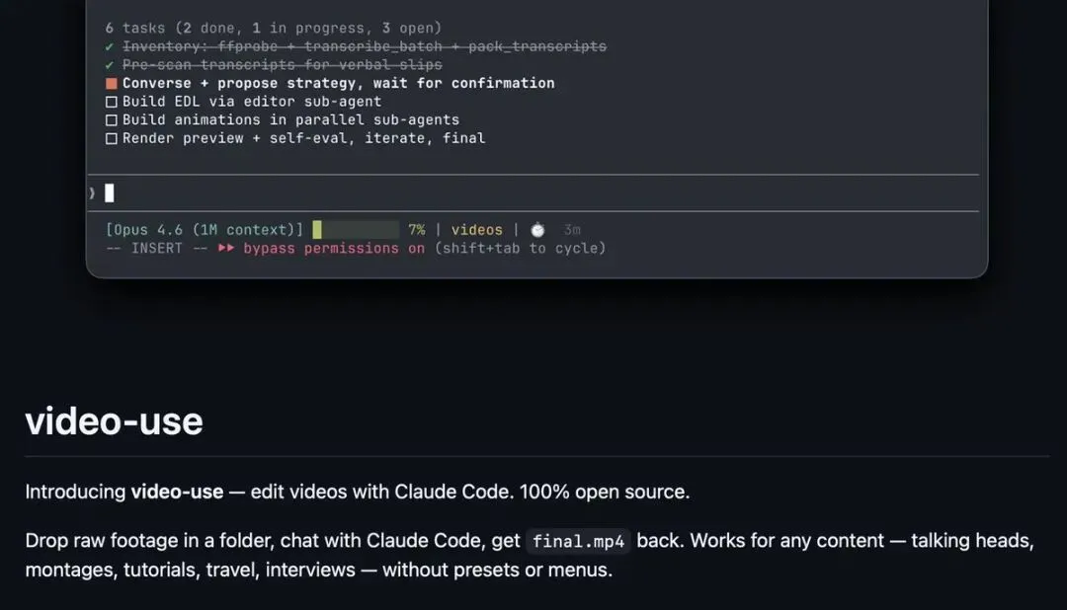The width and height of the screenshot is (1067, 610).
Task: Click the checkmark beside Pre-scan transcripts task
Action: 111,65
